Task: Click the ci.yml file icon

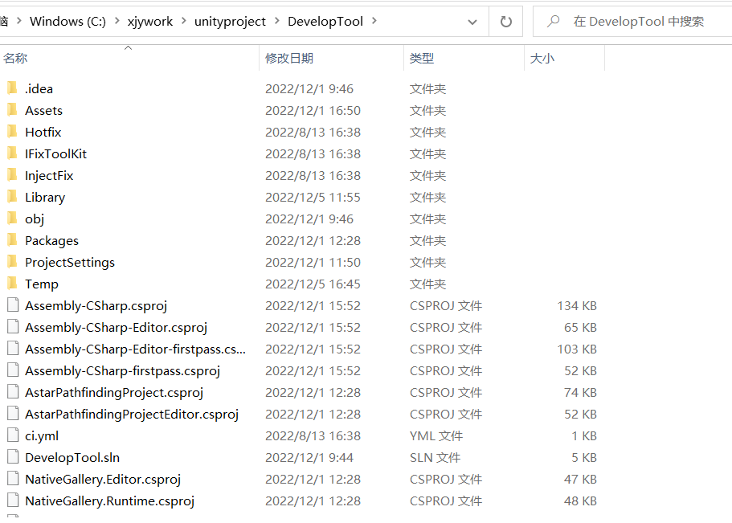Action: 12,435
